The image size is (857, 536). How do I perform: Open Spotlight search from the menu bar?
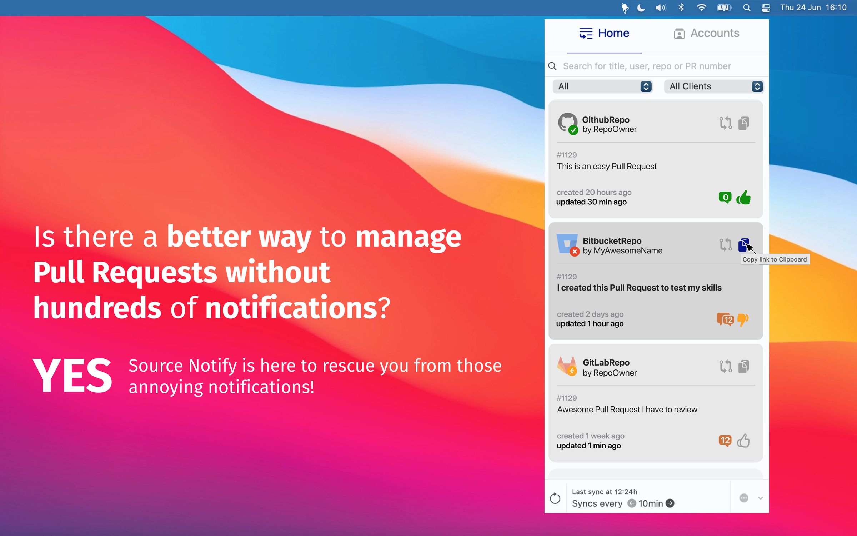(746, 8)
